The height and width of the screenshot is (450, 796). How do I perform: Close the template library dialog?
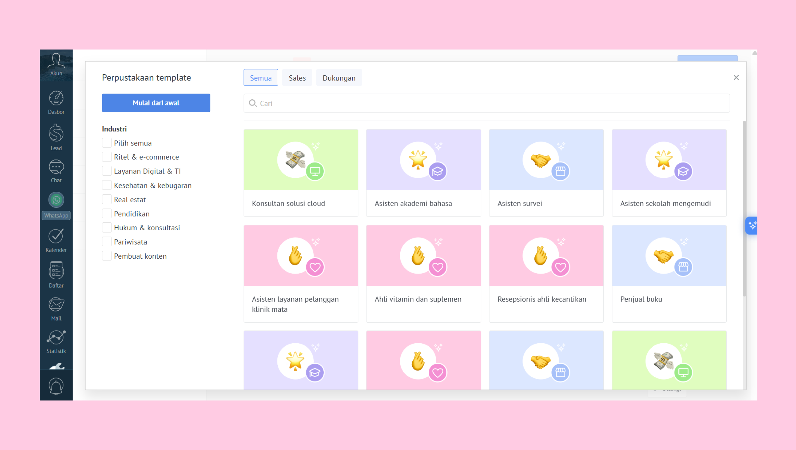tap(736, 77)
